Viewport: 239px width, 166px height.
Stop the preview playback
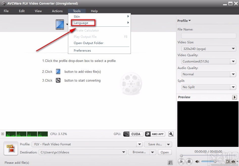(189, 161)
